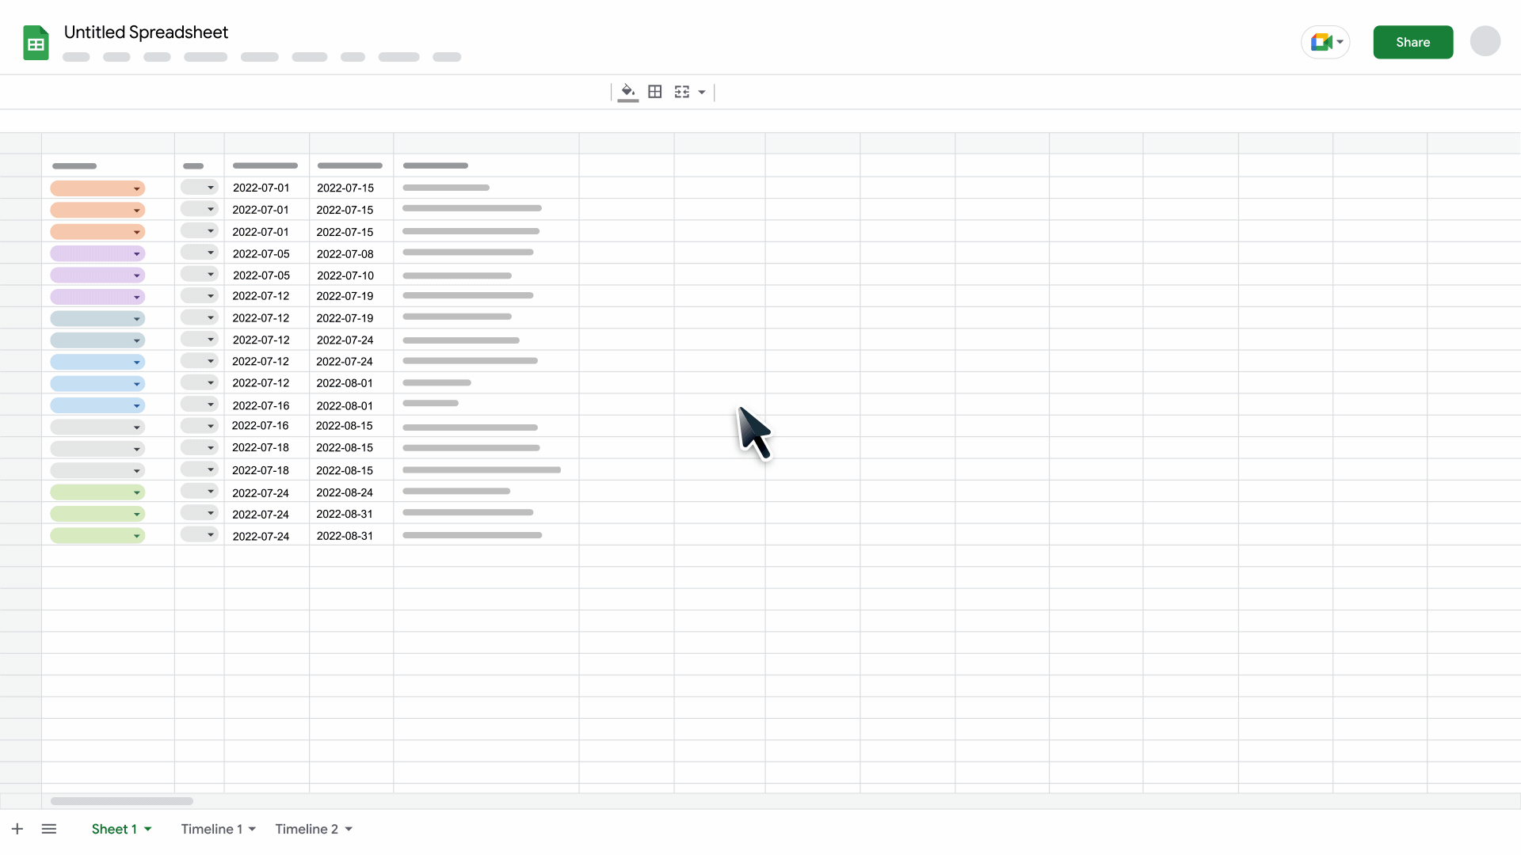Click the merge cells icon
Viewport: 1521px width, 855px height.
(681, 92)
